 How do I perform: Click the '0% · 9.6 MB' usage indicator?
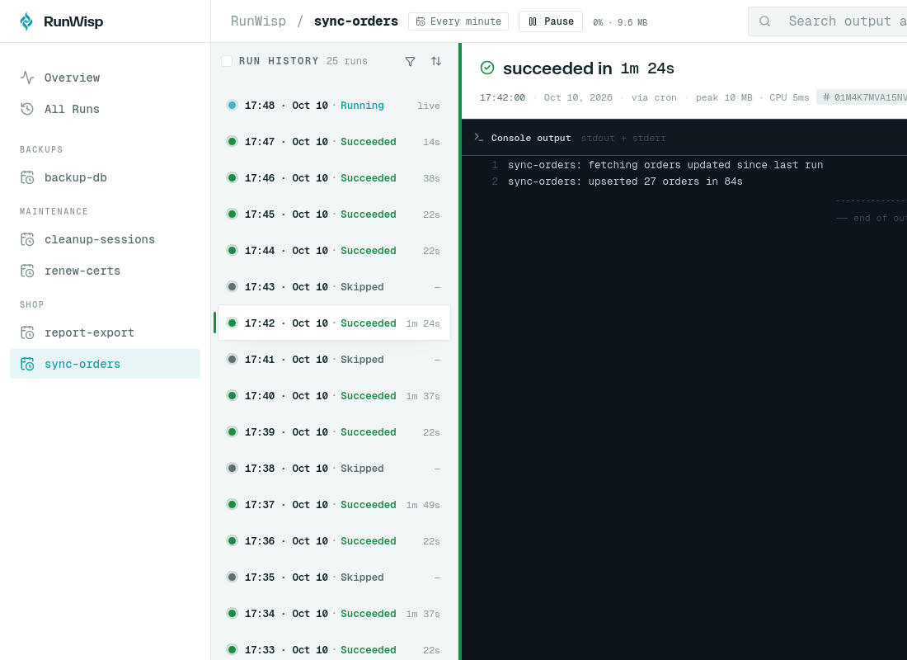[x=620, y=22]
